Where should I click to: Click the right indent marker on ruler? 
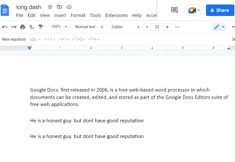pos(229,48)
